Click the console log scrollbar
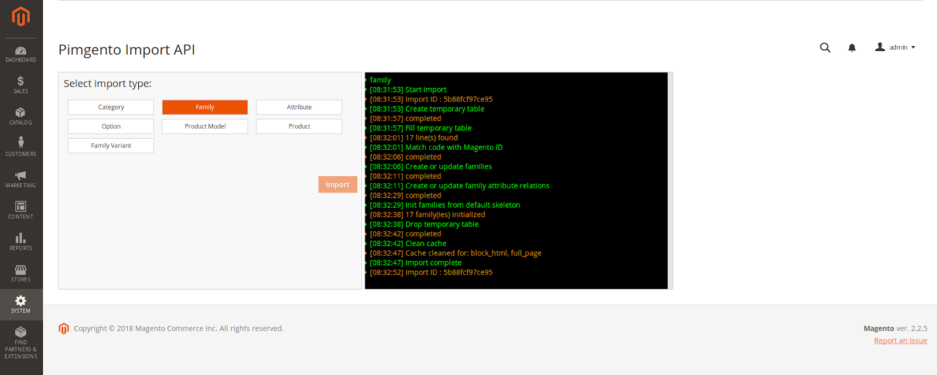 coord(671,181)
